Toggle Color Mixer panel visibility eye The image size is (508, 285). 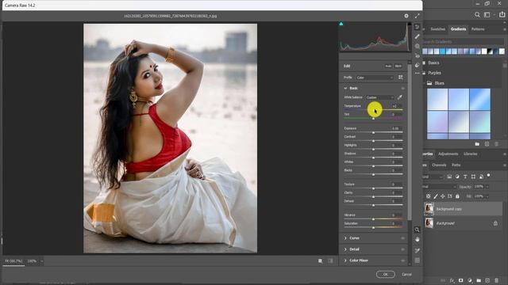403,260
